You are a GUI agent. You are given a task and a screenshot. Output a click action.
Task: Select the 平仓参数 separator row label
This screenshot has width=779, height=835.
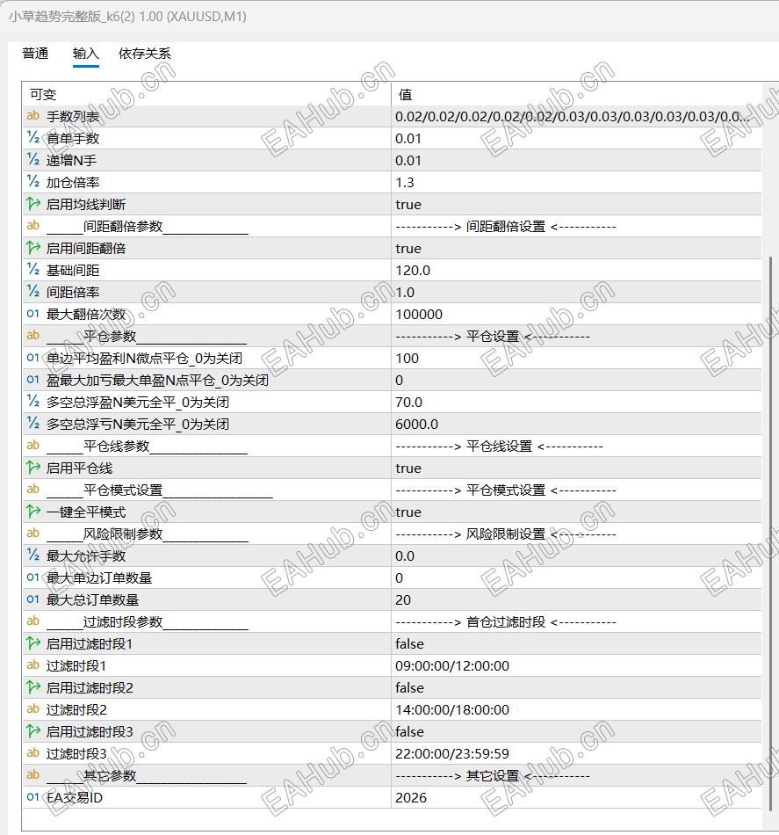coord(147,336)
